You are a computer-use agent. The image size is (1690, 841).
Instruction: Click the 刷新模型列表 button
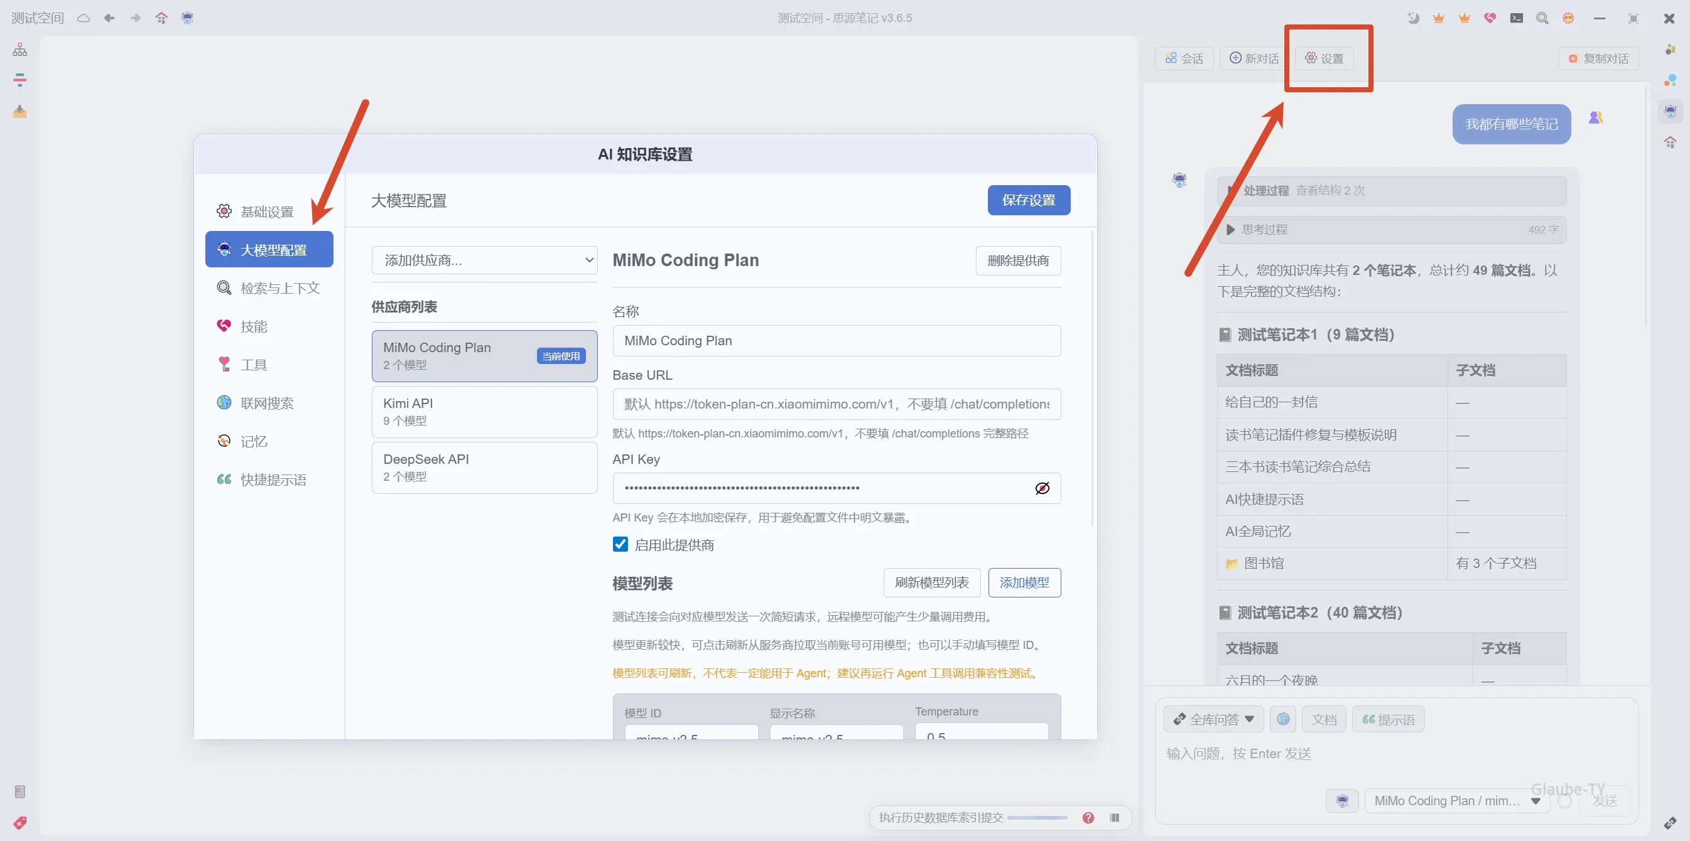click(931, 582)
